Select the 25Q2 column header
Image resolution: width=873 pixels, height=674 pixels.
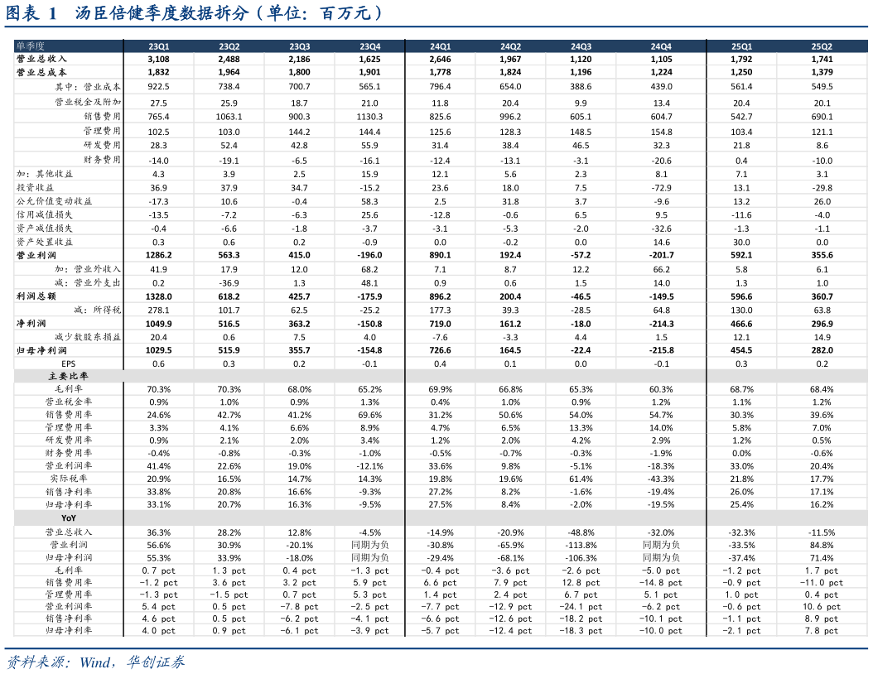point(822,46)
